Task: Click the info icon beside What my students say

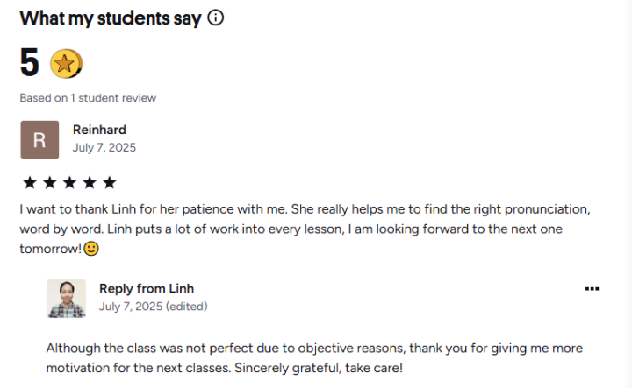Action: coord(216,18)
